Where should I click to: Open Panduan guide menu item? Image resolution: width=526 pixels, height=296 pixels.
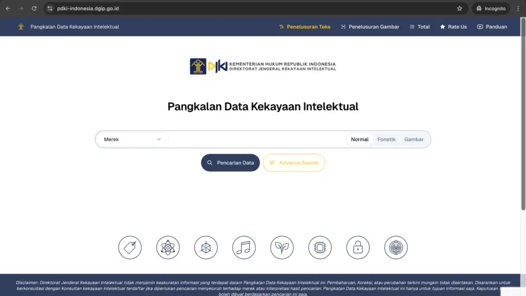tap(492, 27)
